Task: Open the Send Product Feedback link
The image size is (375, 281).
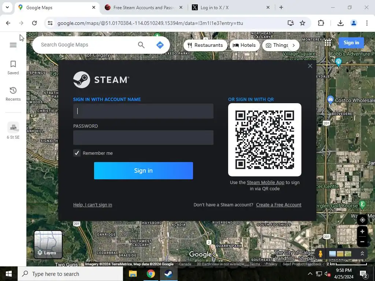Action: (x=302, y=264)
